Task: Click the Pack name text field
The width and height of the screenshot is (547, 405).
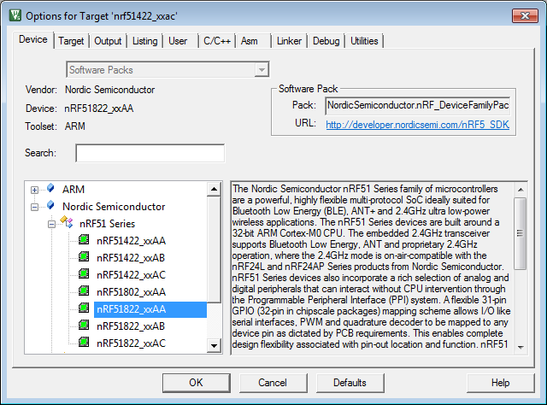Action: point(418,106)
